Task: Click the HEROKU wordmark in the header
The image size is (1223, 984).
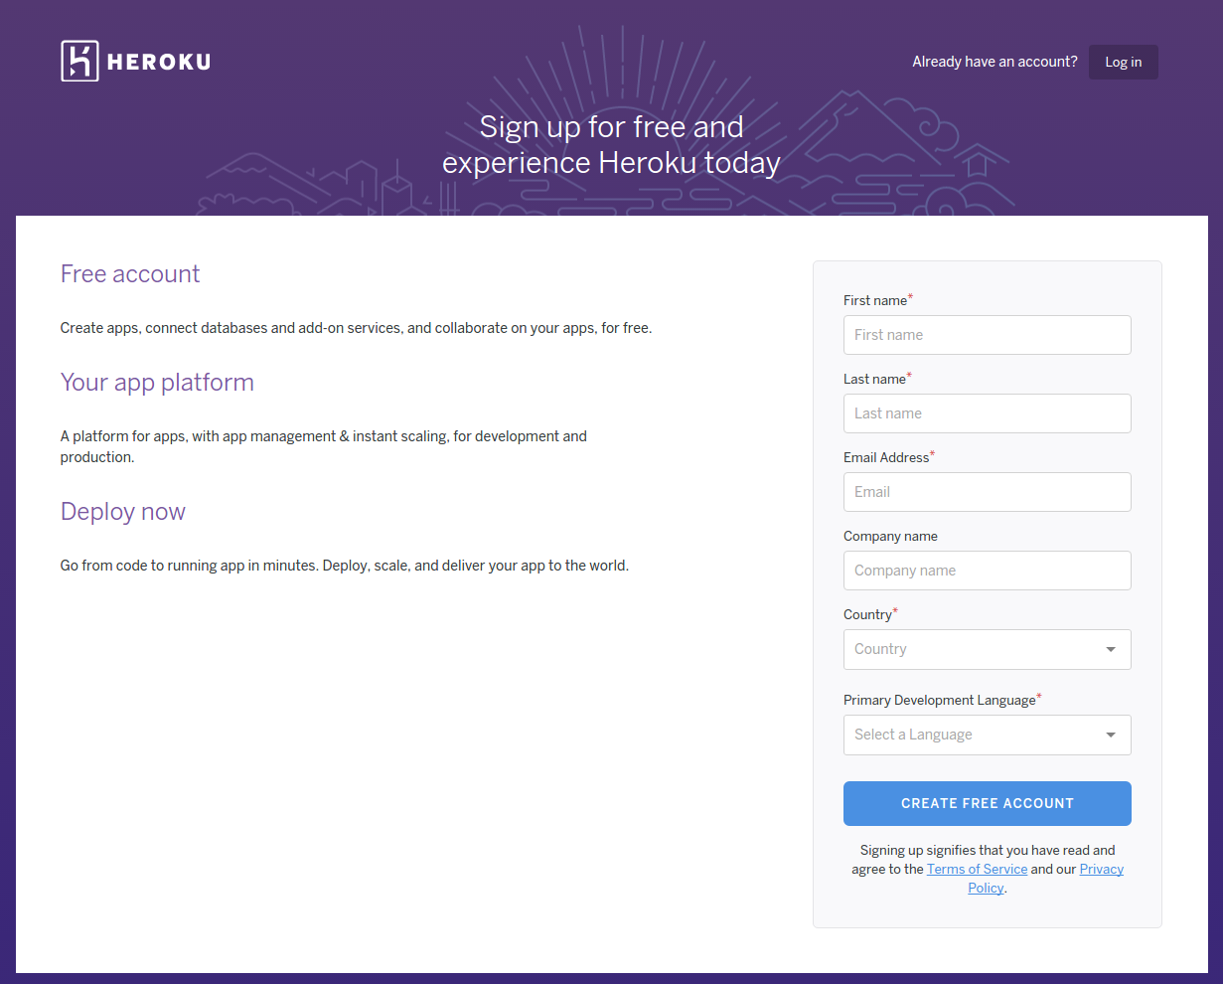Action: (159, 61)
